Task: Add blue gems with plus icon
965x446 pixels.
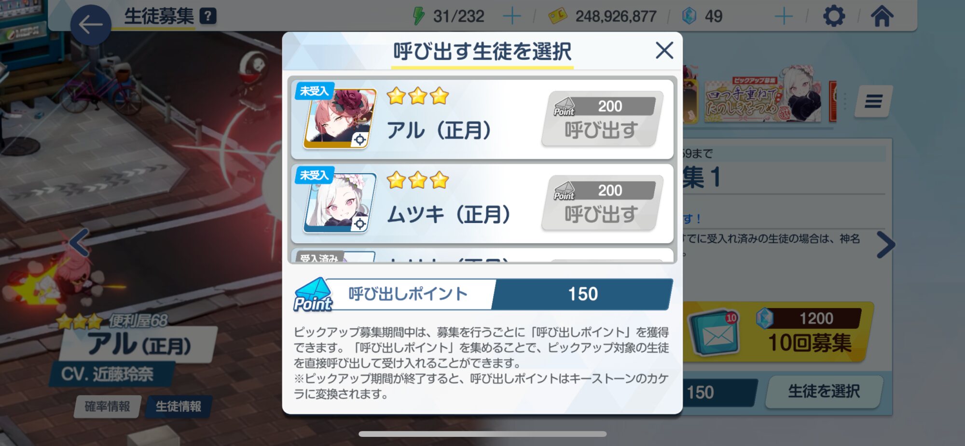Action: pyautogui.click(x=784, y=16)
